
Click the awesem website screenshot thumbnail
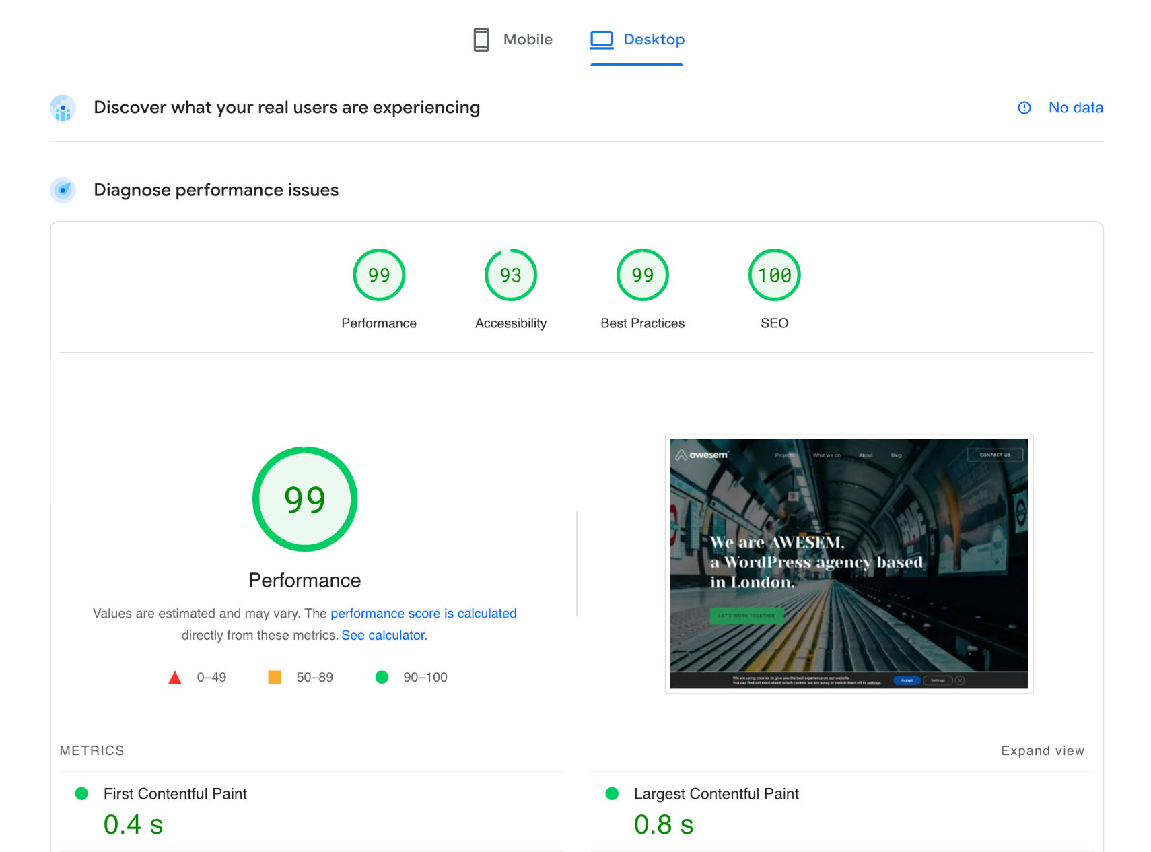(x=849, y=564)
